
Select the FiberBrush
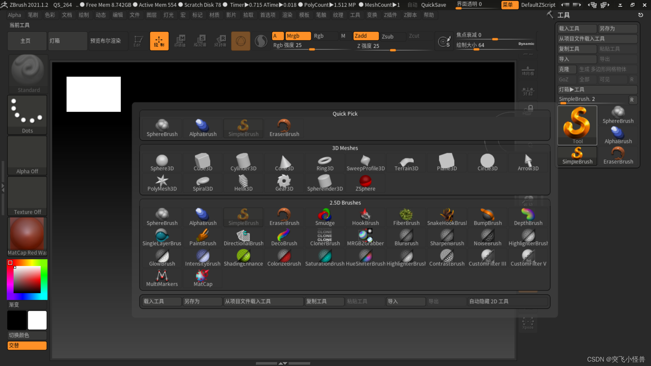pyautogui.click(x=406, y=217)
